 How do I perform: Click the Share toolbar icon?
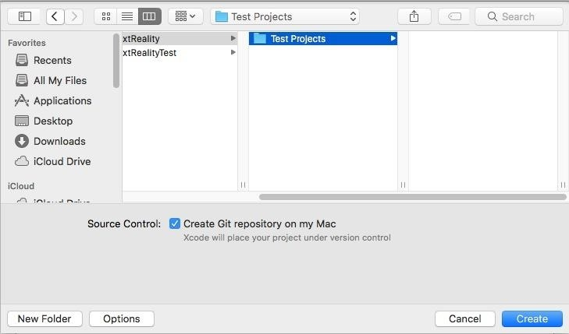click(x=414, y=16)
